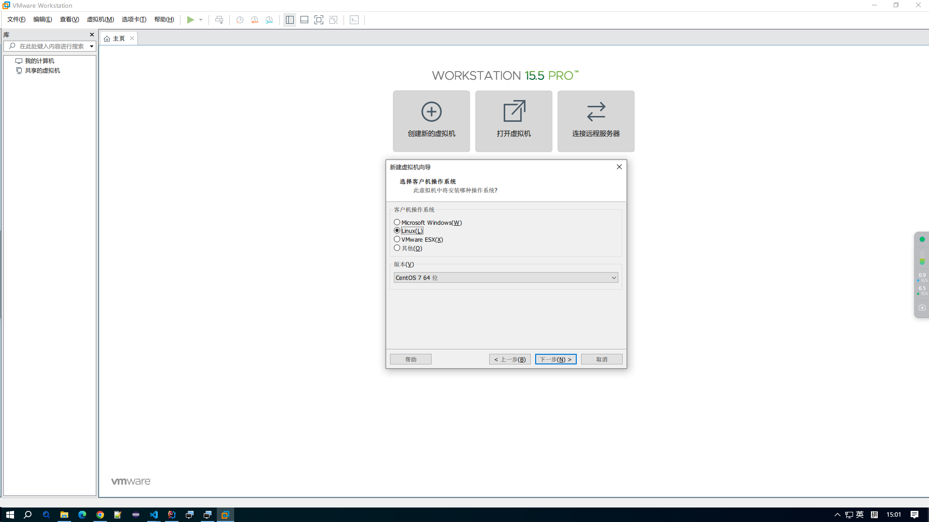Viewport: 929px width, 522px height.
Task: Toggle the library sidebar view icon
Action: tap(290, 20)
